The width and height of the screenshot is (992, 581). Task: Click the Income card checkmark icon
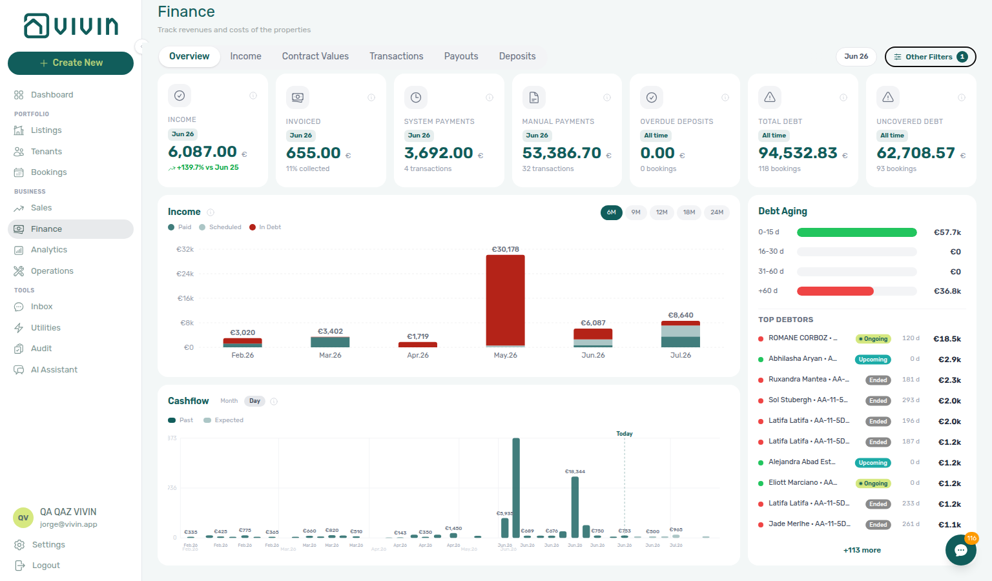click(x=180, y=96)
